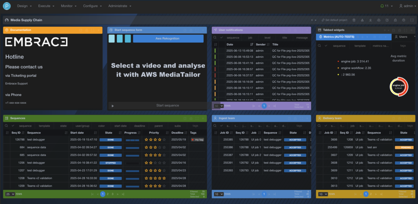Click the Aws Rekognition button
The height and width of the screenshot is (204, 418).
coord(168,39)
